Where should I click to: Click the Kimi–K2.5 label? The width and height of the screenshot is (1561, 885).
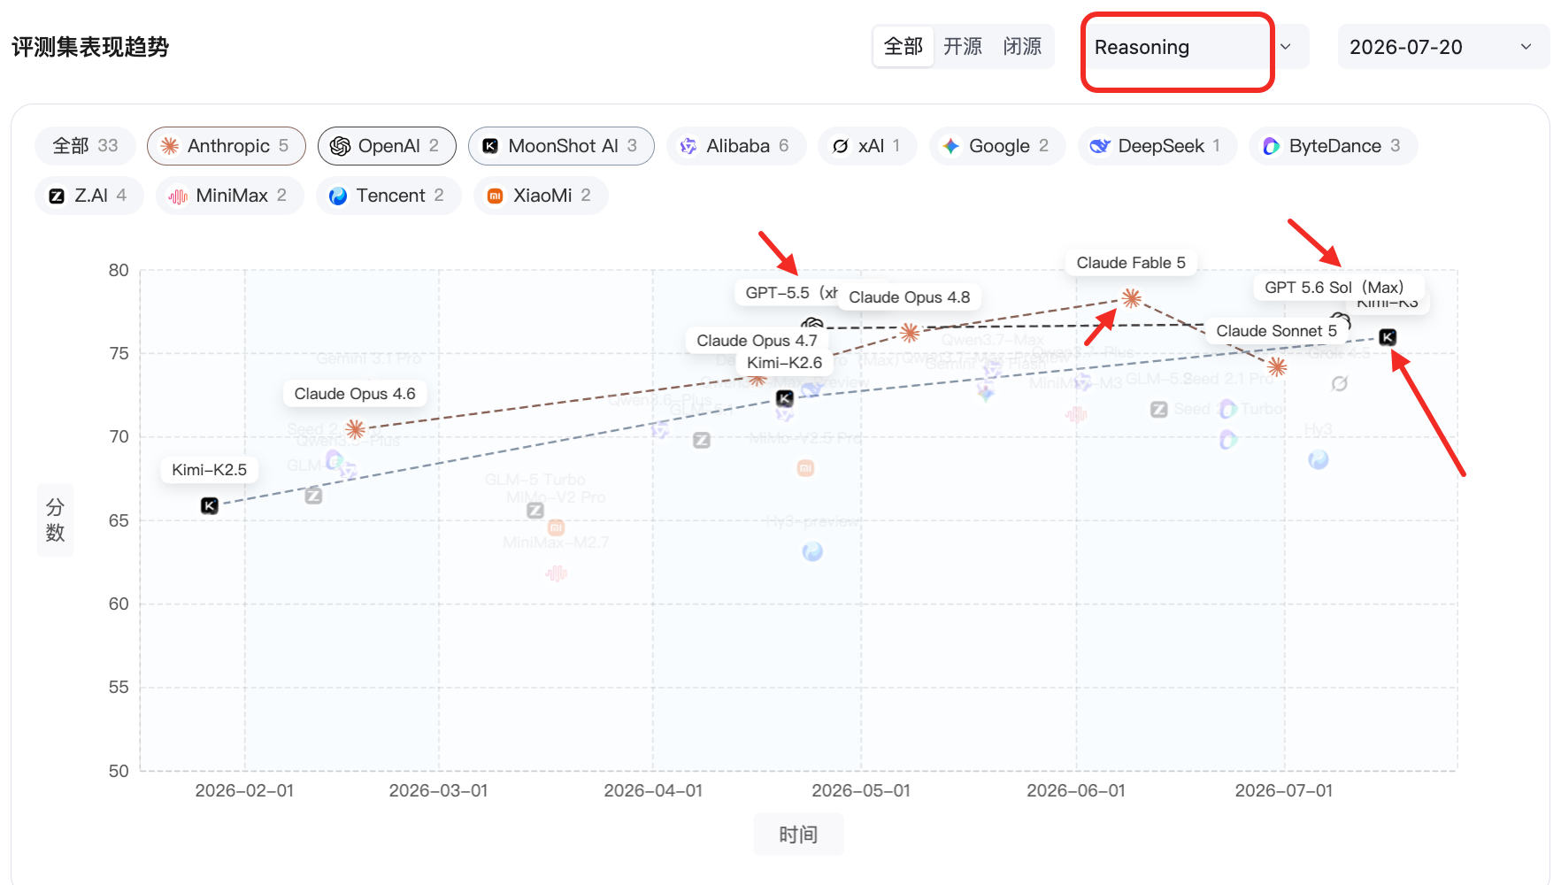(210, 470)
